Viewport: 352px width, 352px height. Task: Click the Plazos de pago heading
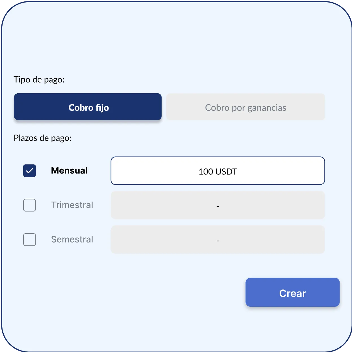(x=43, y=138)
